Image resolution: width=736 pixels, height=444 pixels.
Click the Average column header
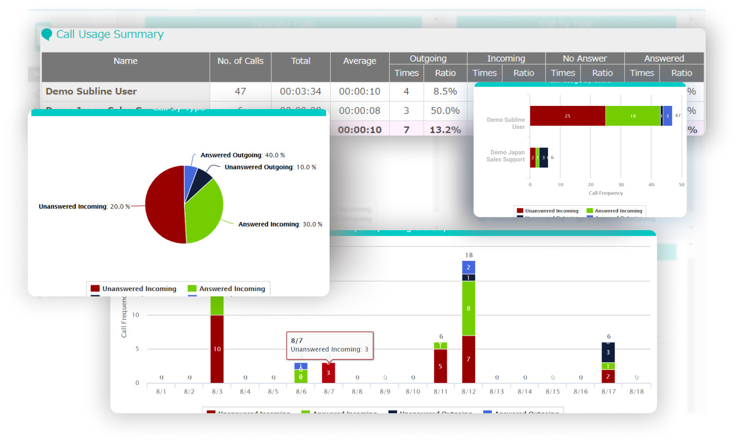click(x=359, y=61)
